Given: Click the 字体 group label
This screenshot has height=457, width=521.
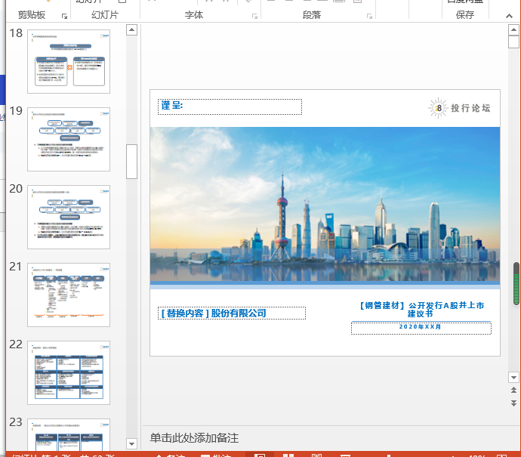Looking at the screenshot, I should click(194, 15).
